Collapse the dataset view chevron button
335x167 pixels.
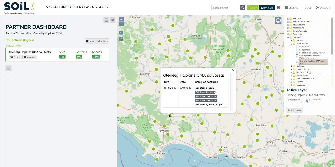(x=8, y=69)
